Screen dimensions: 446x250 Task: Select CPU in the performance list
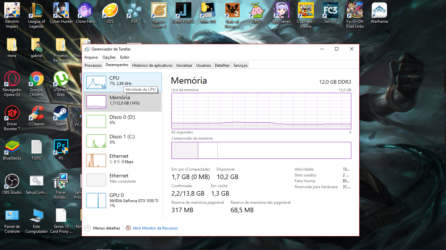(x=122, y=82)
